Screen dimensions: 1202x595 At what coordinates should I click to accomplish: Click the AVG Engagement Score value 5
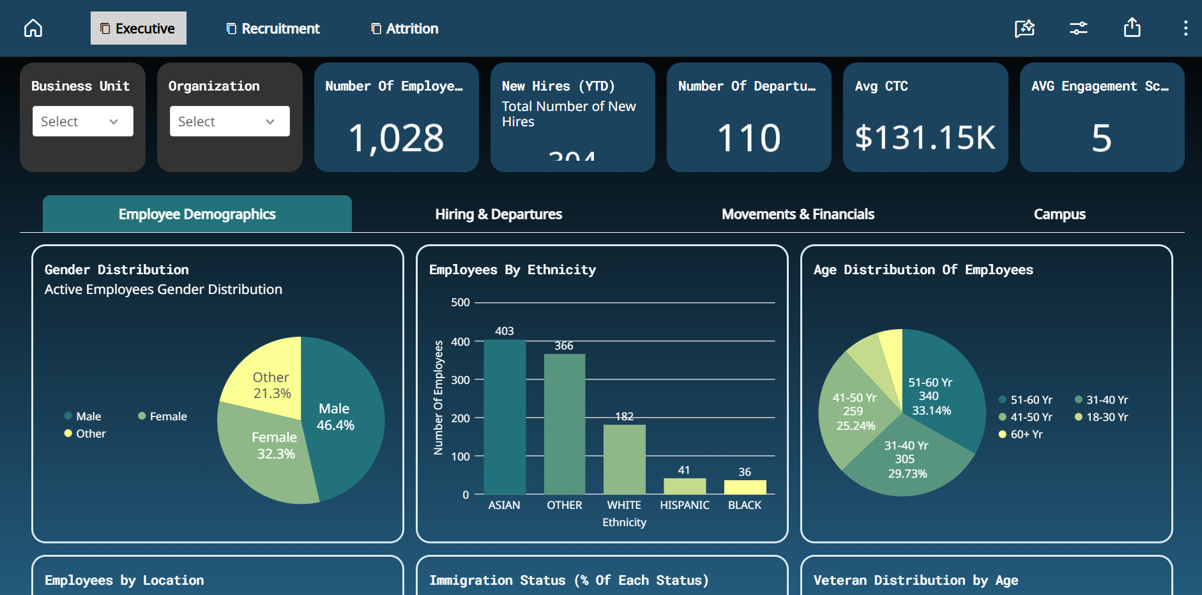click(x=1102, y=138)
